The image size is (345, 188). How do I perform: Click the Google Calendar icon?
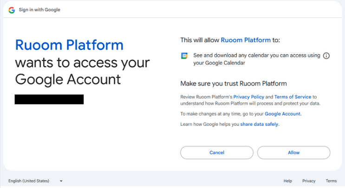184,56
